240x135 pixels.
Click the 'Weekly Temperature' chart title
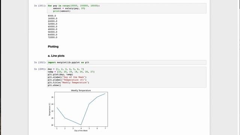click(81, 90)
